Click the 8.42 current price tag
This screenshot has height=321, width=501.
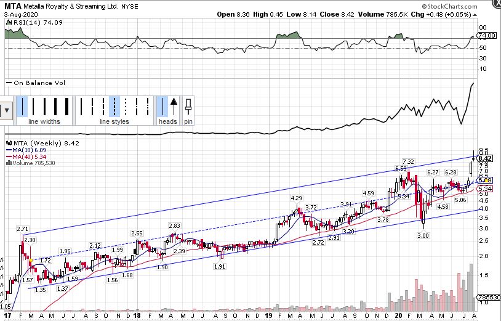coord(485,158)
